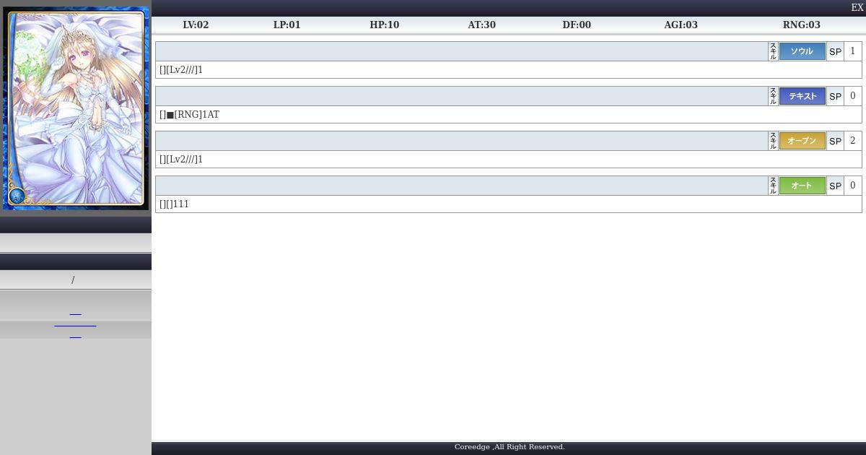
Task: Click the スキル label beside オート badge
Action: click(773, 186)
